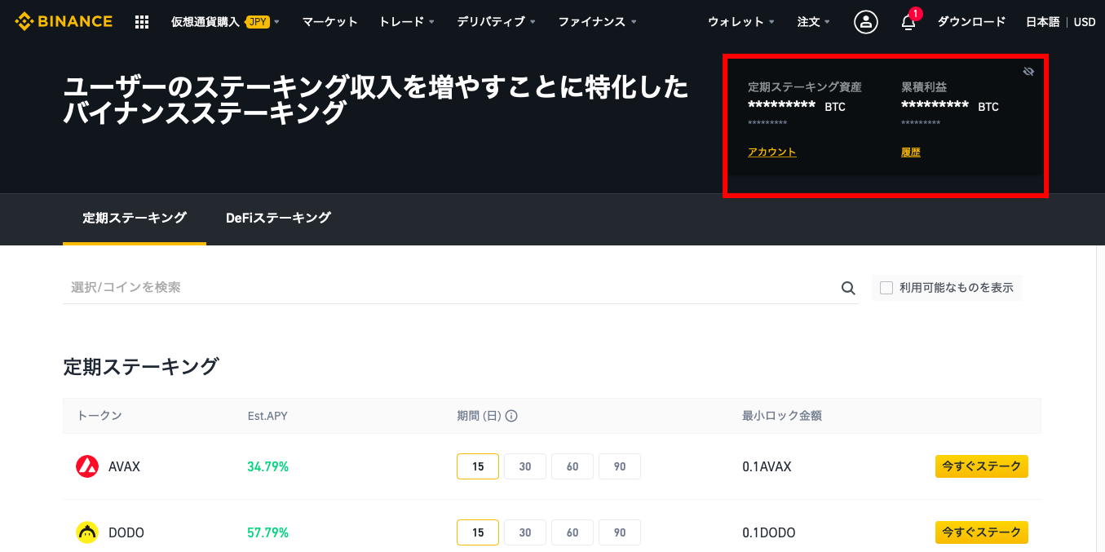This screenshot has width=1105, height=552.
Task: Click 今すぐステーク for AVAX
Action: click(x=981, y=466)
